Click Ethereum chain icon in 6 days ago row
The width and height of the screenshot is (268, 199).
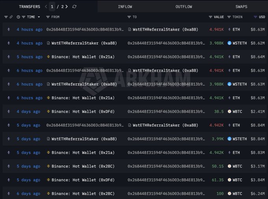pos(9,193)
